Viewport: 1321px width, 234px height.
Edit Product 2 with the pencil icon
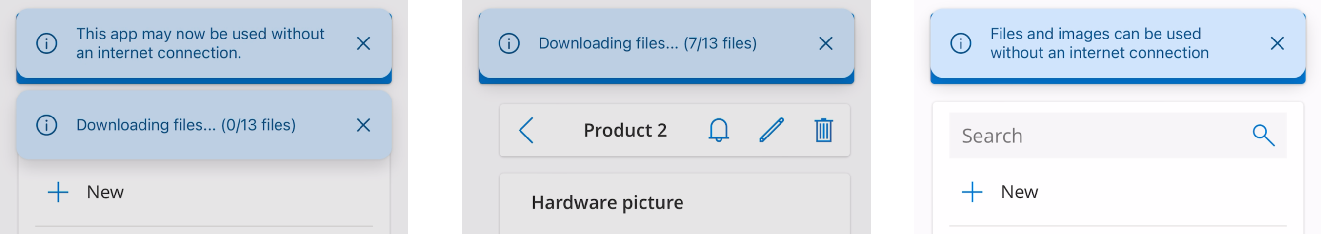click(771, 130)
